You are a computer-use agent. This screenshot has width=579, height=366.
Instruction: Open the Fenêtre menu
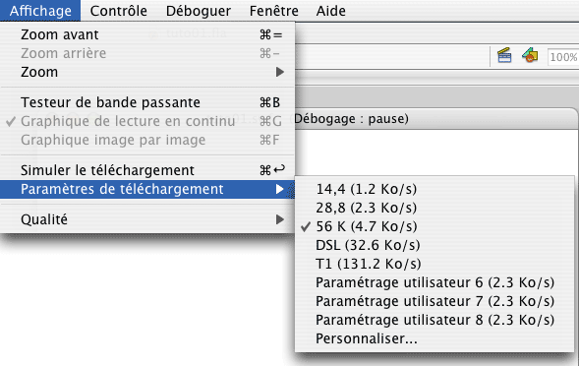[274, 11]
